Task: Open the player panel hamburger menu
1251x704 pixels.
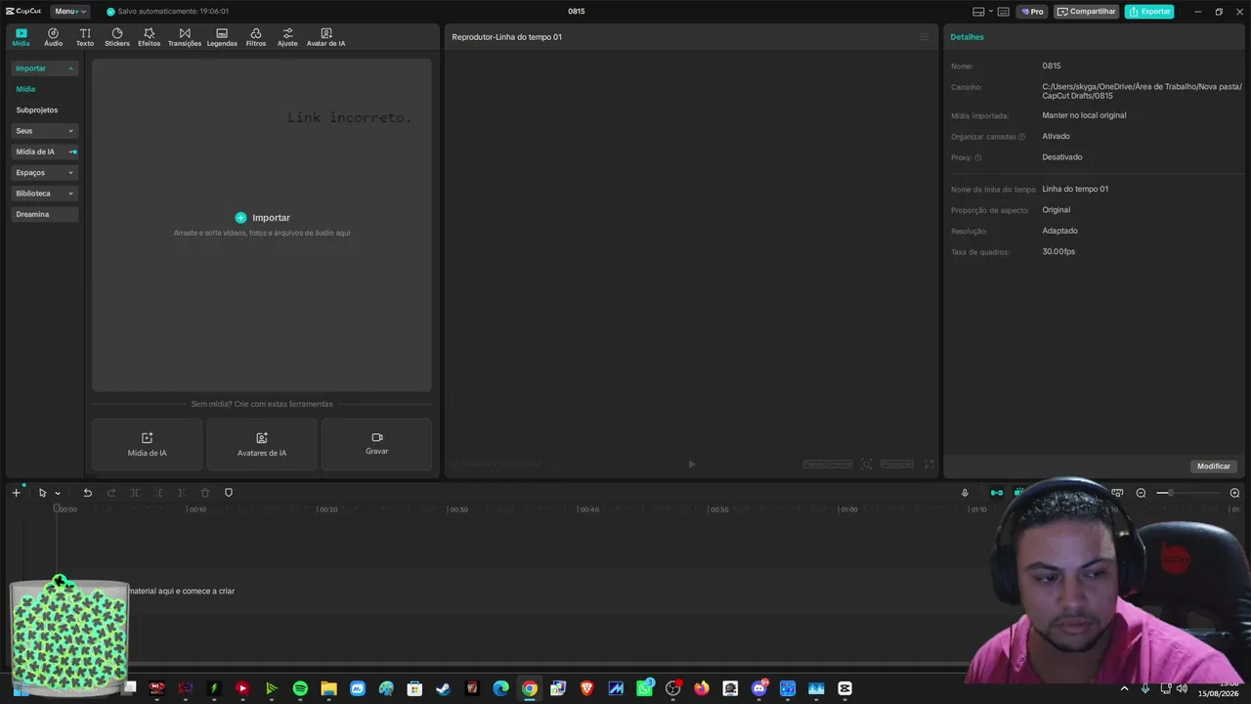Action: point(924,37)
